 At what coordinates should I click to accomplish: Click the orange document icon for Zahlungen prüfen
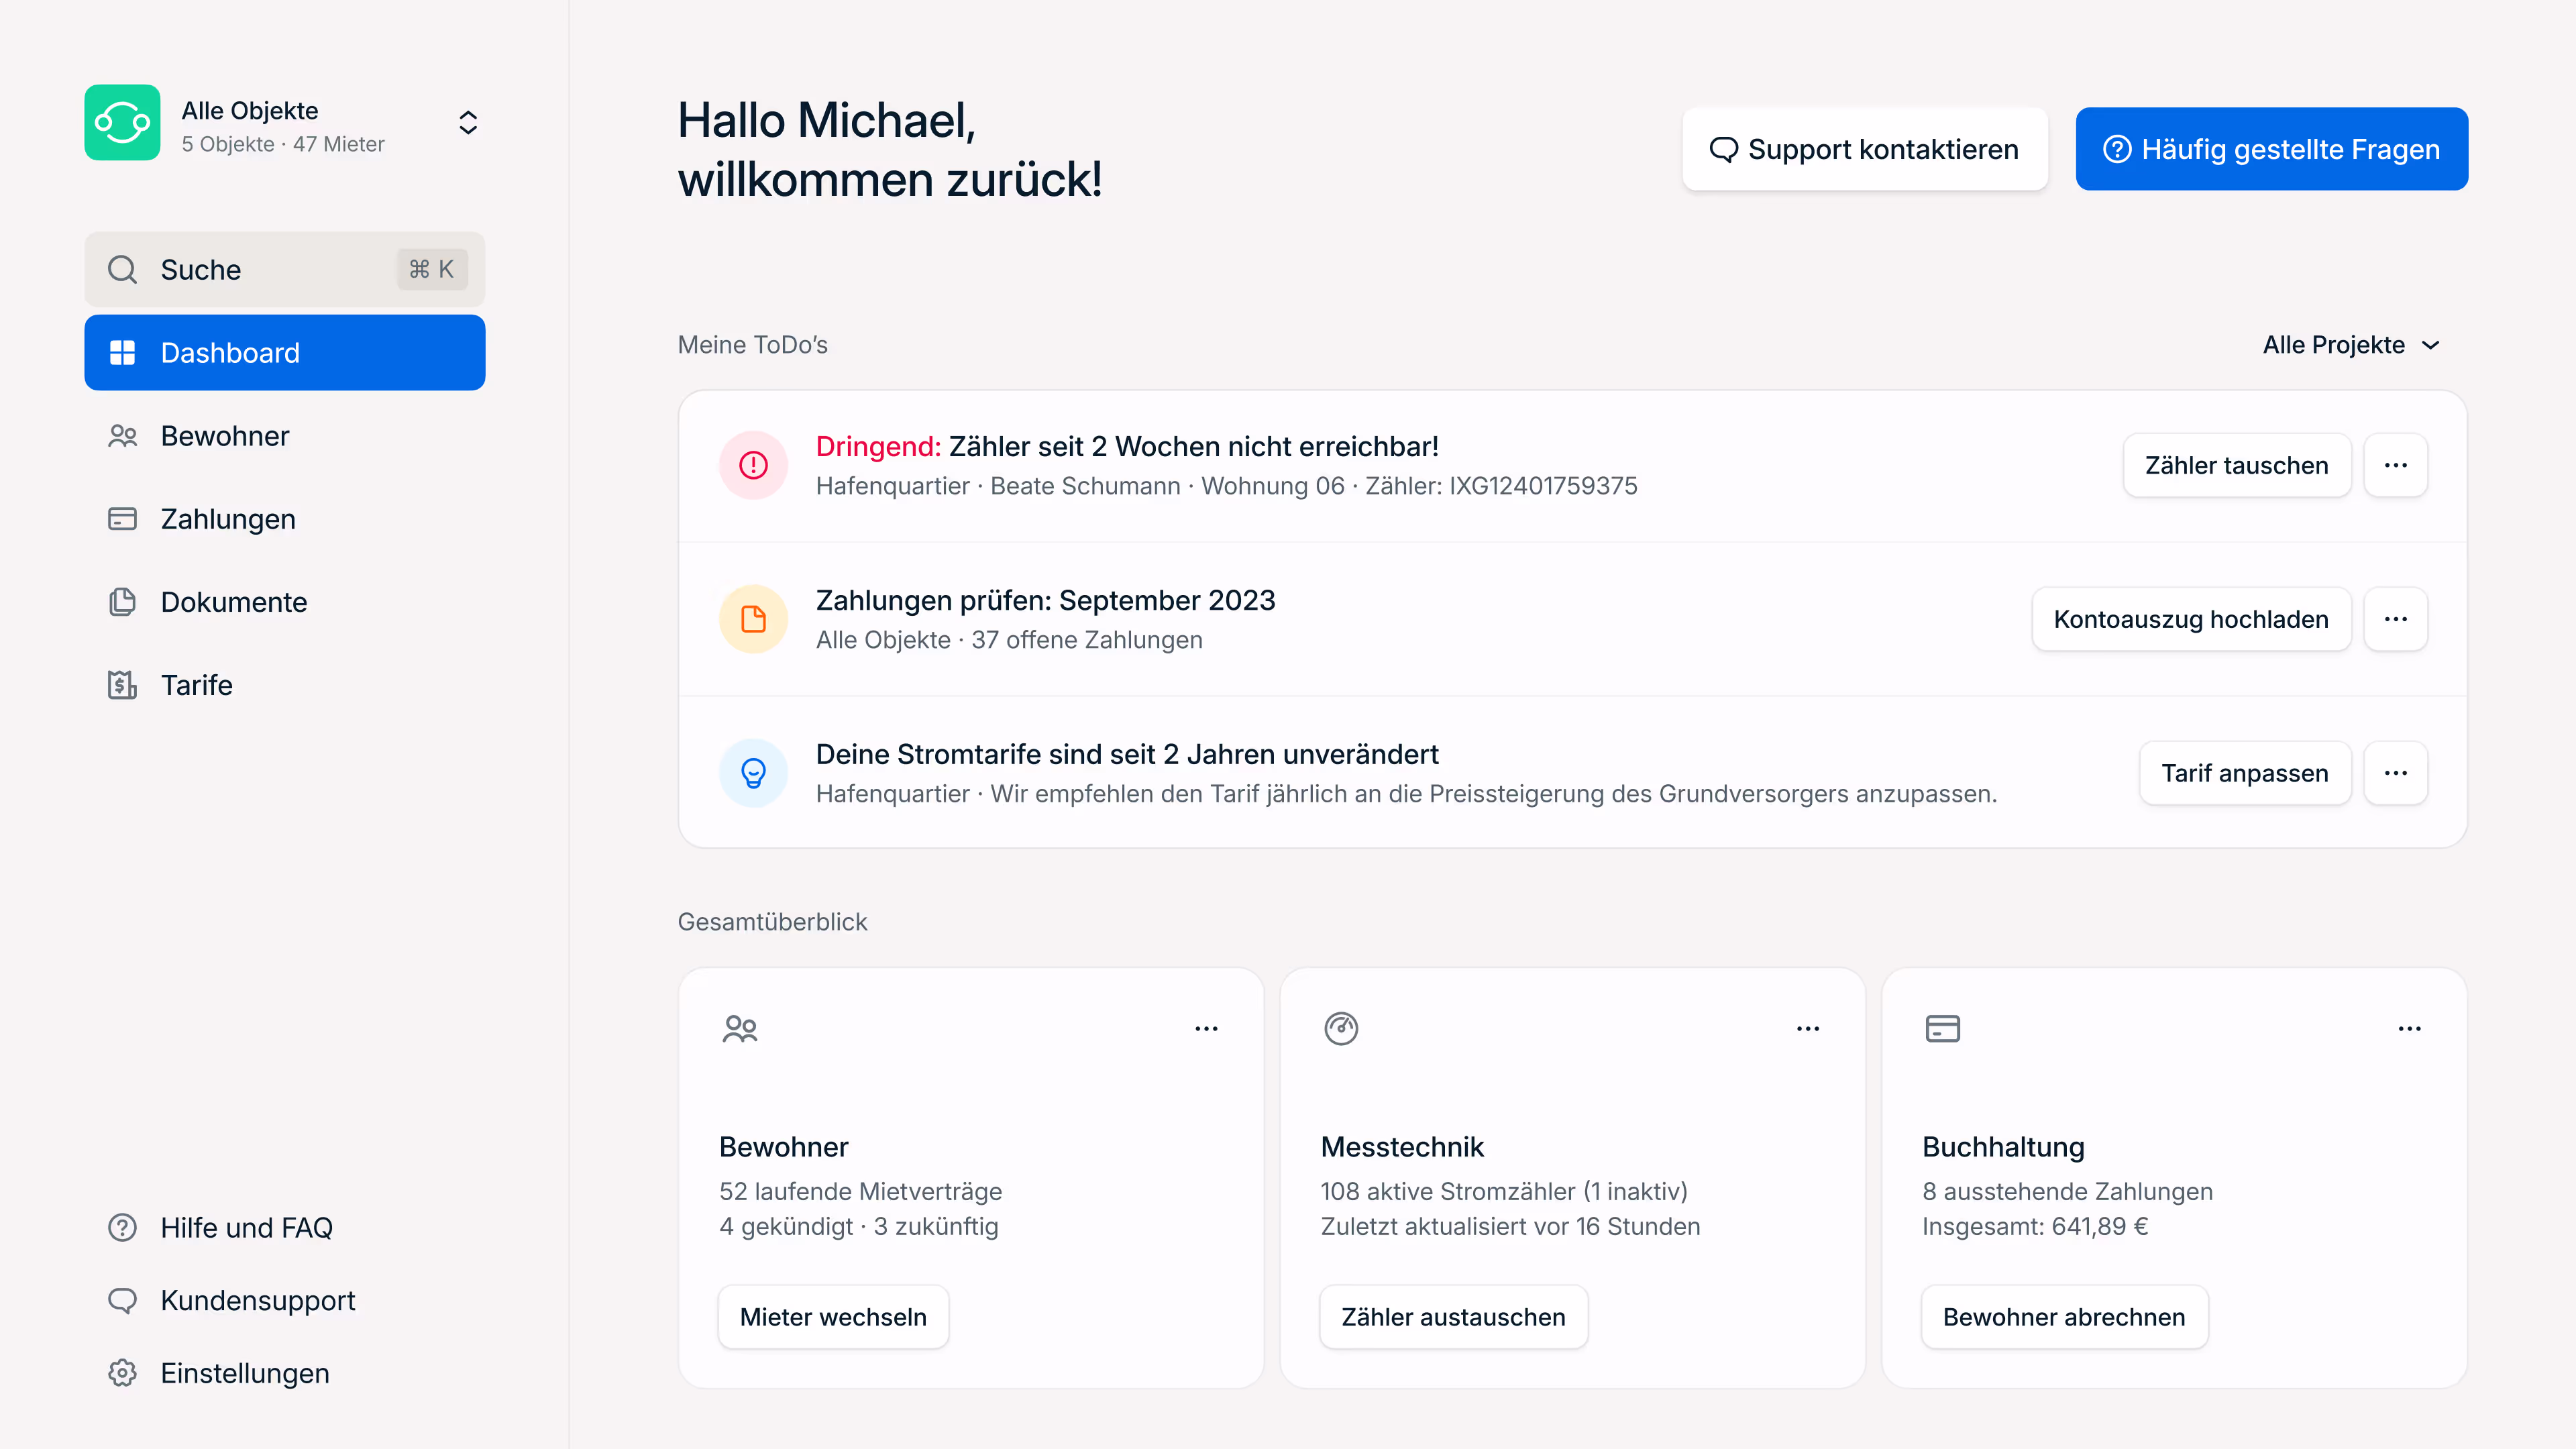(x=753, y=619)
